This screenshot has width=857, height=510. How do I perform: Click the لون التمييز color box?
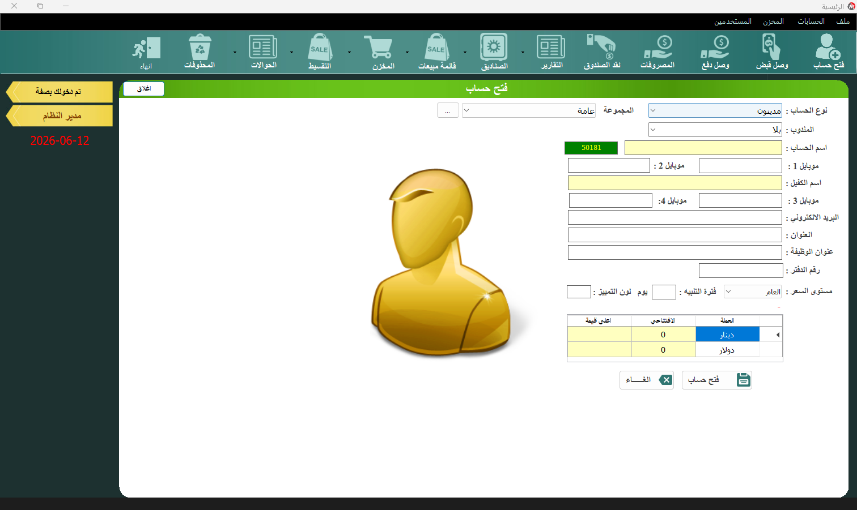click(x=579, y=292)
